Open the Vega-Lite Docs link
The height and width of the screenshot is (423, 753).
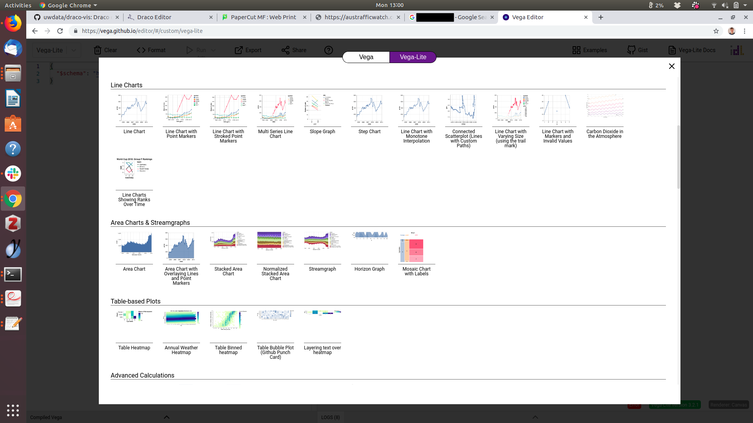coord(692,50)
